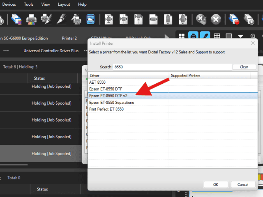
Task: Open the white triangle dropdown arrow
Action: pyautogui.click(x=240, y=36)
